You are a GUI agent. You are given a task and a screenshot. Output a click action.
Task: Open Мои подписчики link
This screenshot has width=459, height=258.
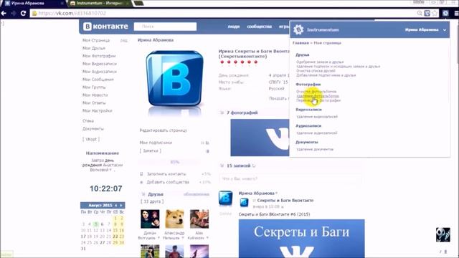point(156,143)
